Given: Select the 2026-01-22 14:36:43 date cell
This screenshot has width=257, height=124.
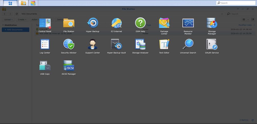Looking at the screenshot, I should pyautogui.click(x=241, y=29).
